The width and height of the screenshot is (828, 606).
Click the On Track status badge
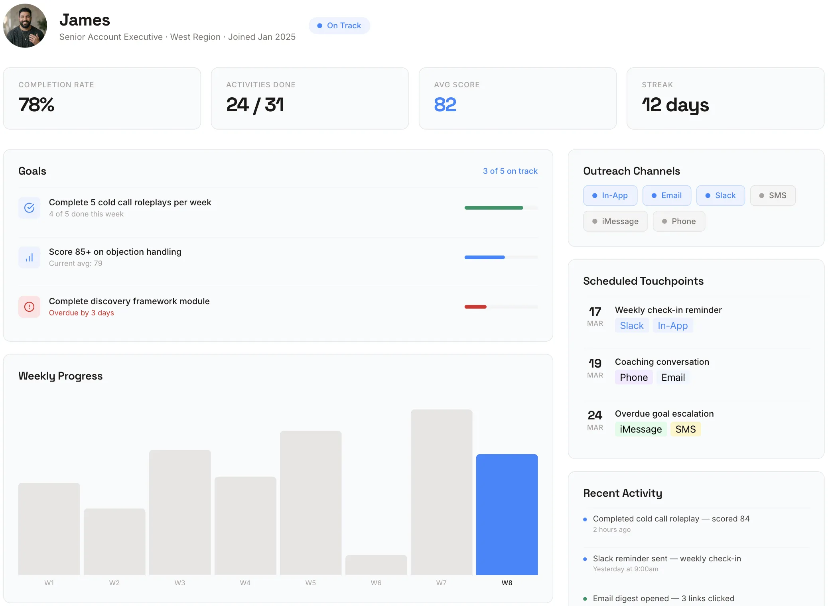[x=339, y=26]
